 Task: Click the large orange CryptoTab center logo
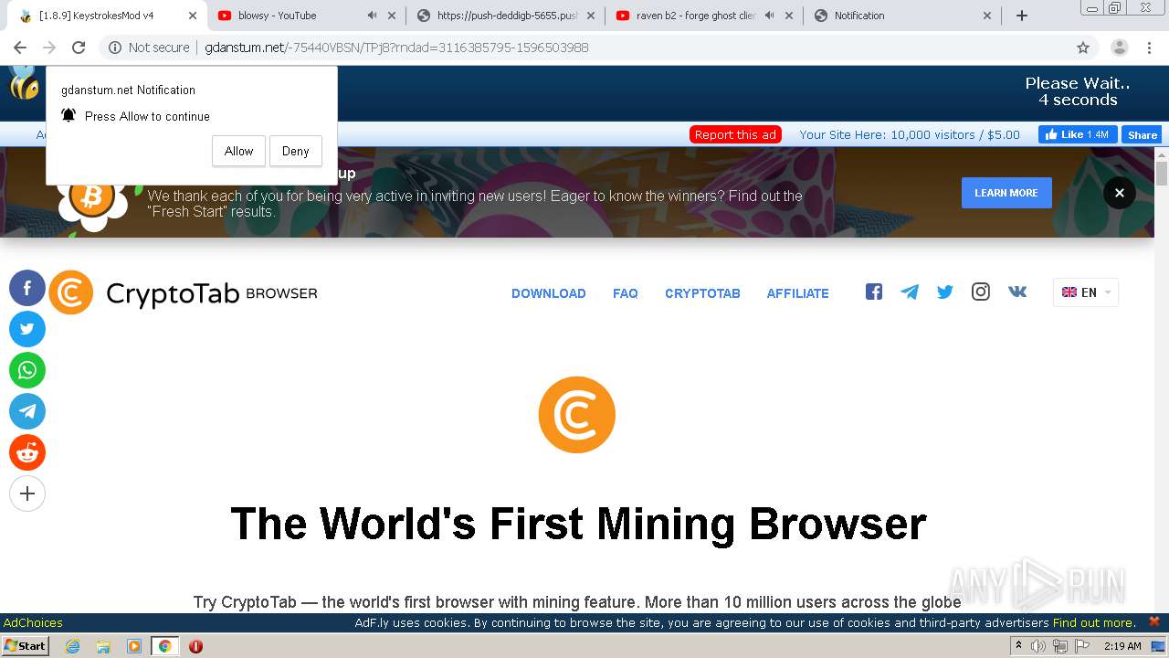pos(577,415)
